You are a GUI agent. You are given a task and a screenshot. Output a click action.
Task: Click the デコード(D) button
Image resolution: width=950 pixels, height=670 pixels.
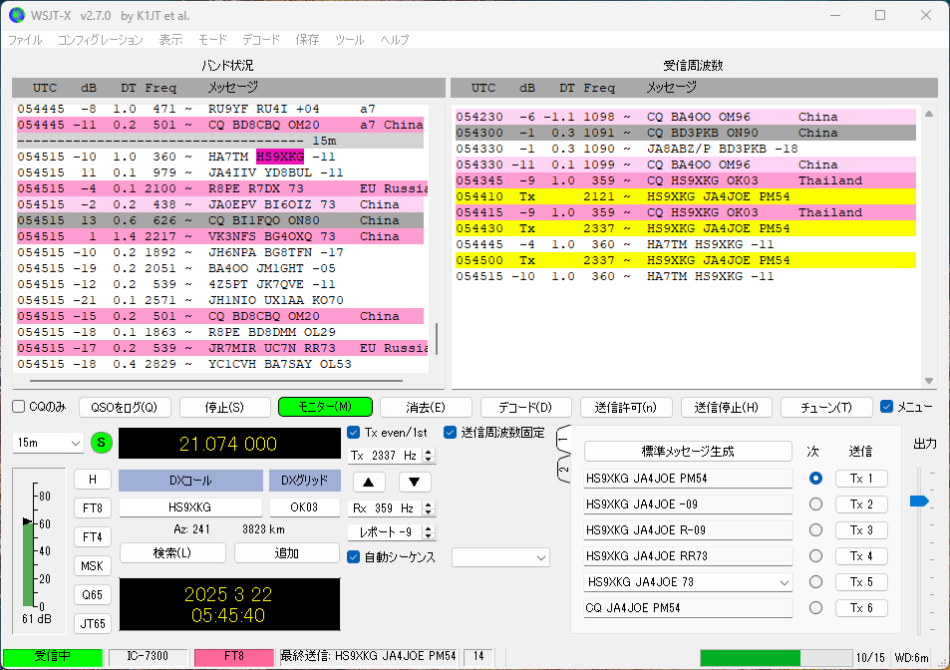click(x=526, y=407)
